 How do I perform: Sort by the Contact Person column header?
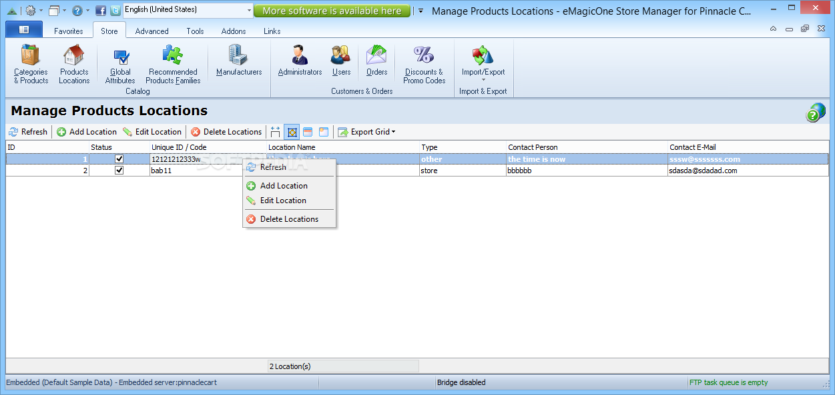587,147
